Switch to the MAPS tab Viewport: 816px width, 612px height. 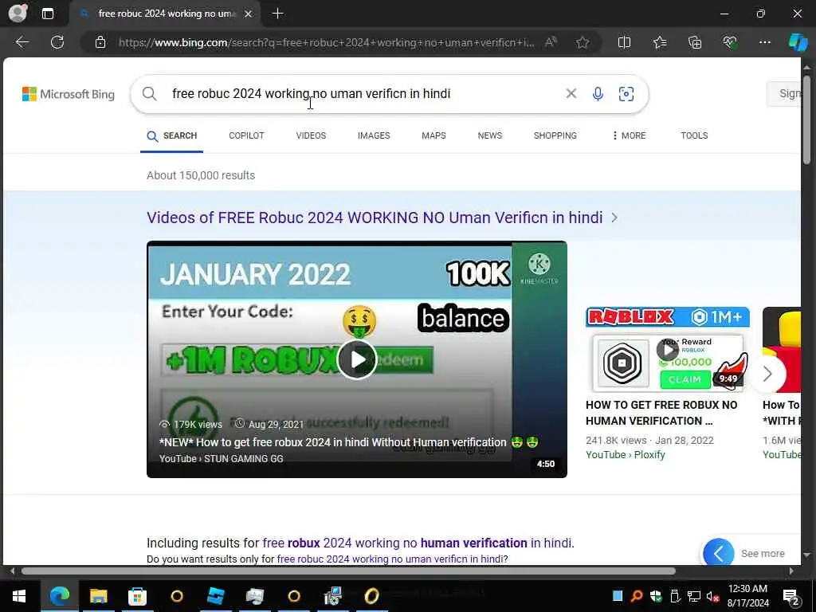433,135
